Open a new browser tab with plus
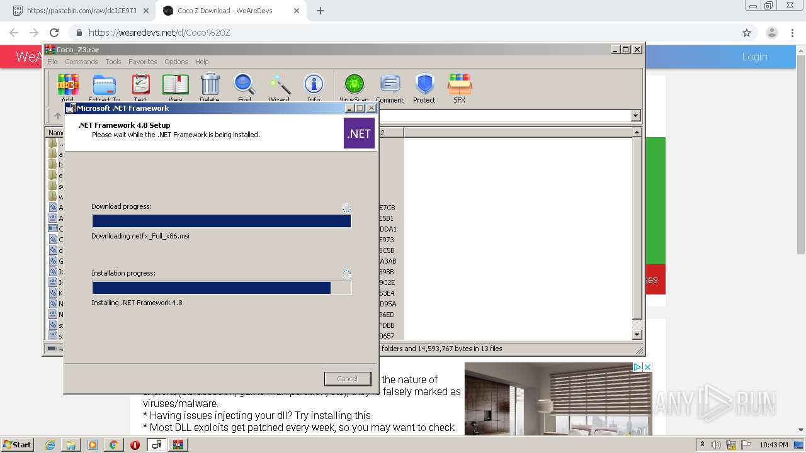Image resolution: width=806 pixels, height=453 pixels. (321, 11)
